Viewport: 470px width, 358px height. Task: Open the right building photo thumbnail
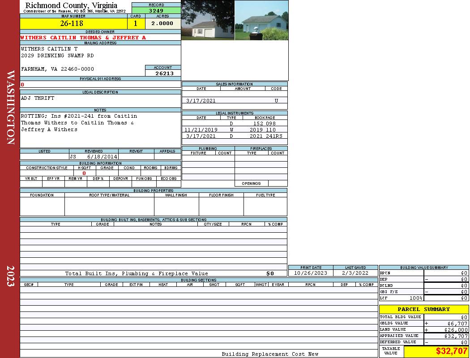261,20
